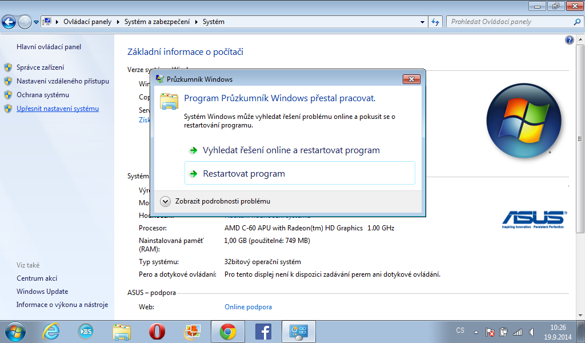This screenshot has width=585, height=343.
Task: Open Centrum akcí link
Action: coord(37,278)
